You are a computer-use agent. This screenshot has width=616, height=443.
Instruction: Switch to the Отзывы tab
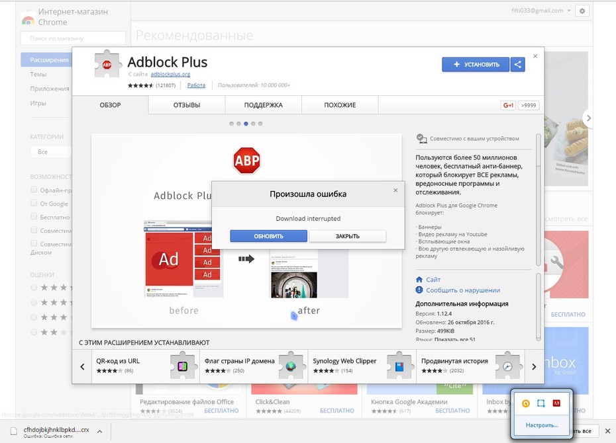tap(187, 105)
